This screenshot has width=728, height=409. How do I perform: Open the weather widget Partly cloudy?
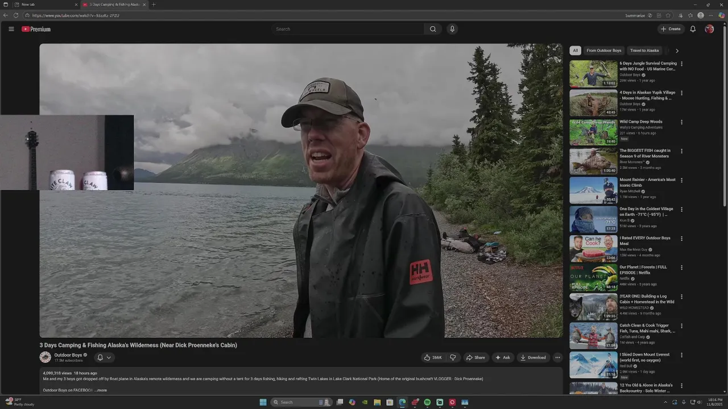click(20, 402)
